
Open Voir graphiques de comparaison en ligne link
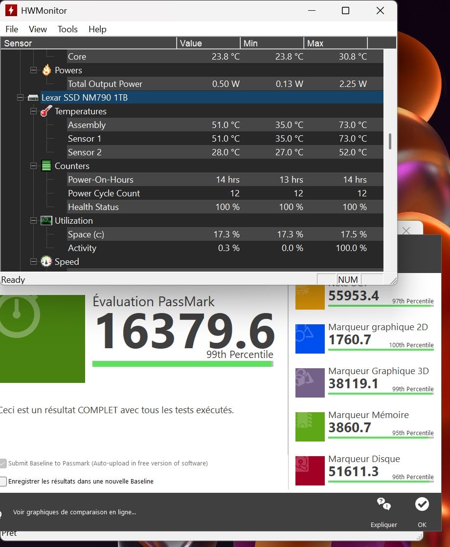[x=74, y=512]
